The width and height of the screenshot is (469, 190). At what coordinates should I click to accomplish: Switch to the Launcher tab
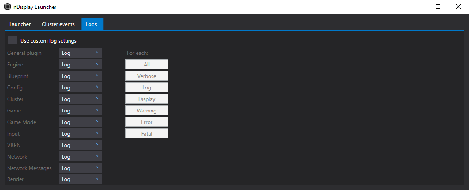tap(20, 24)
